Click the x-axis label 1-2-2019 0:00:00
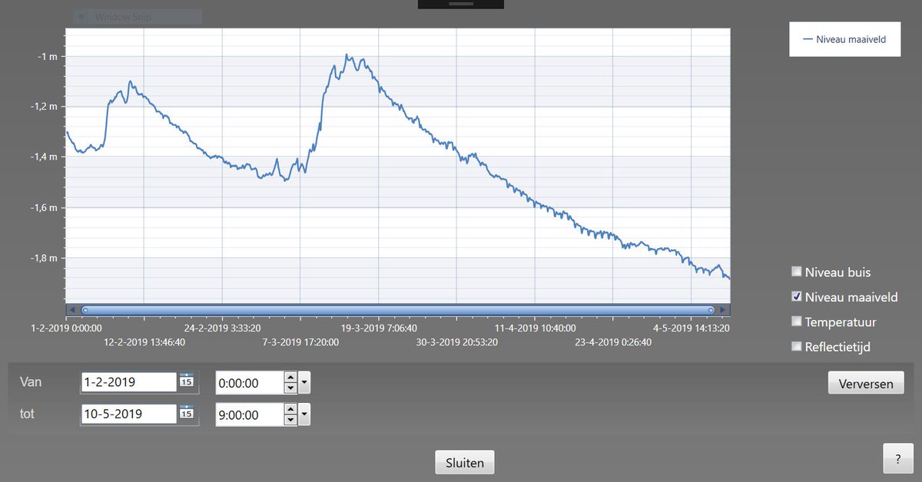The image size is (922, 482). 66,328
